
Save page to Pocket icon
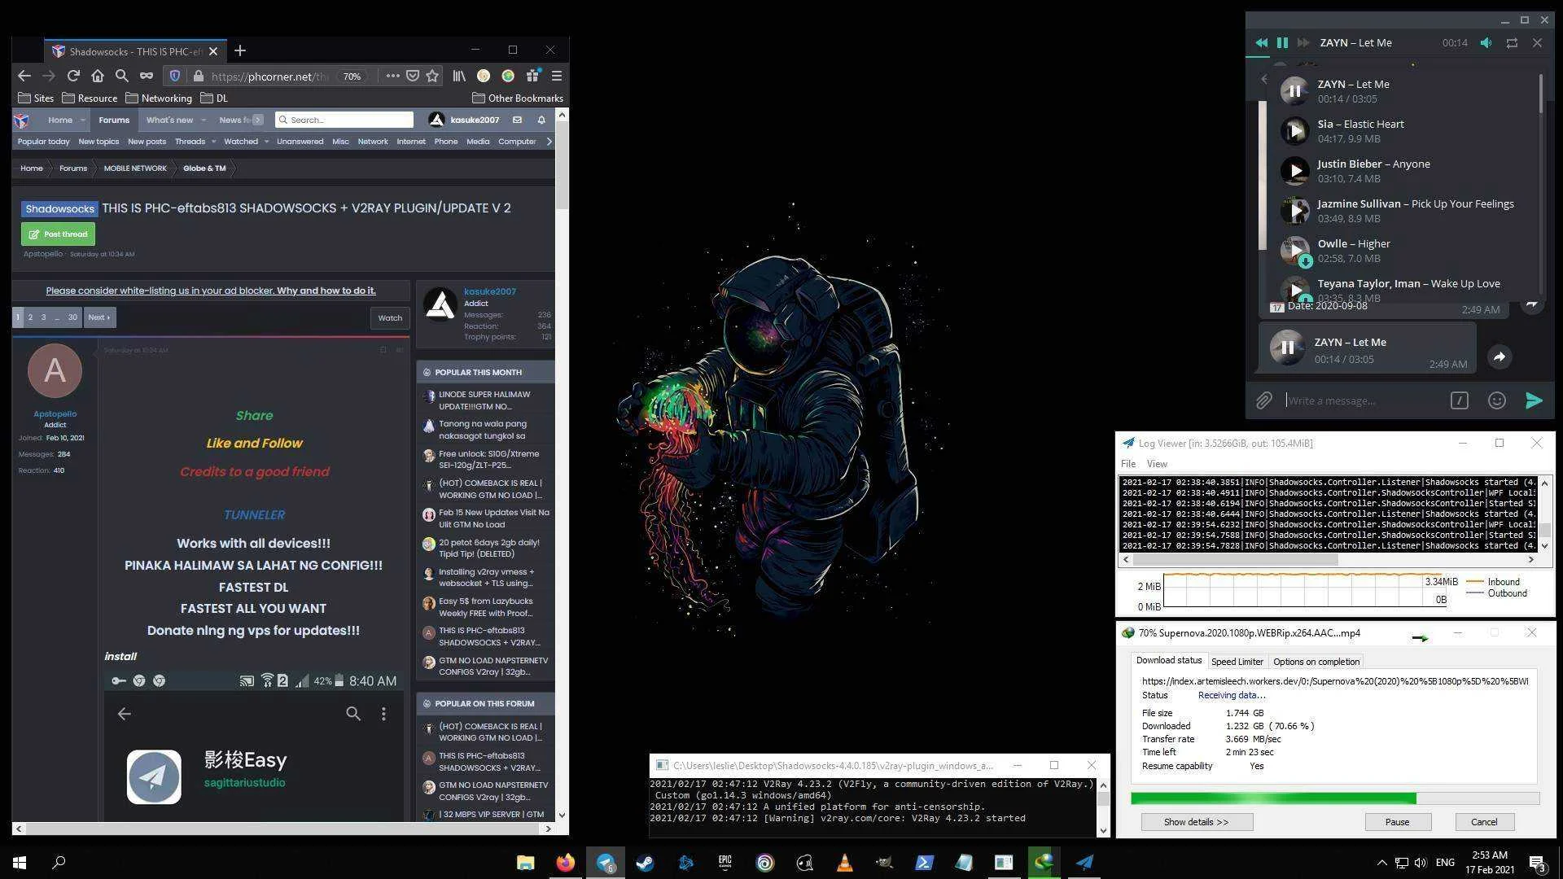click(x=413, y=76)
